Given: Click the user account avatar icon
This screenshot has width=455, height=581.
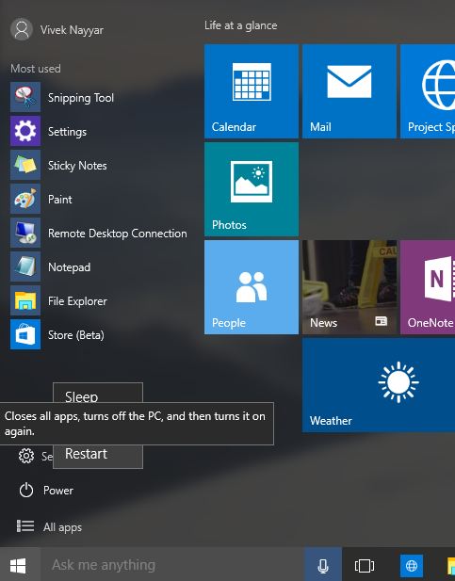Looking at the screenshot, I should coord(22,29).
